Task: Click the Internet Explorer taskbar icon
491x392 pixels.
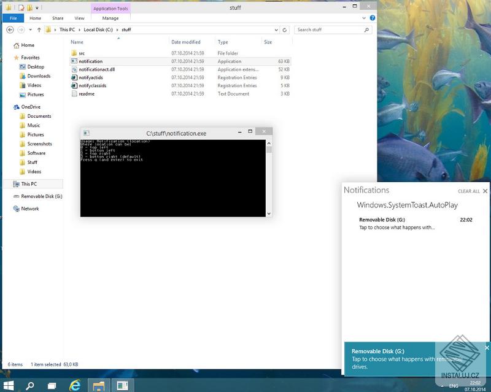Action: pos(75,385)
